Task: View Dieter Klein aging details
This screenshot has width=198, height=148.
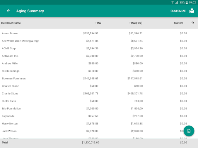Action: click(99, 101)
